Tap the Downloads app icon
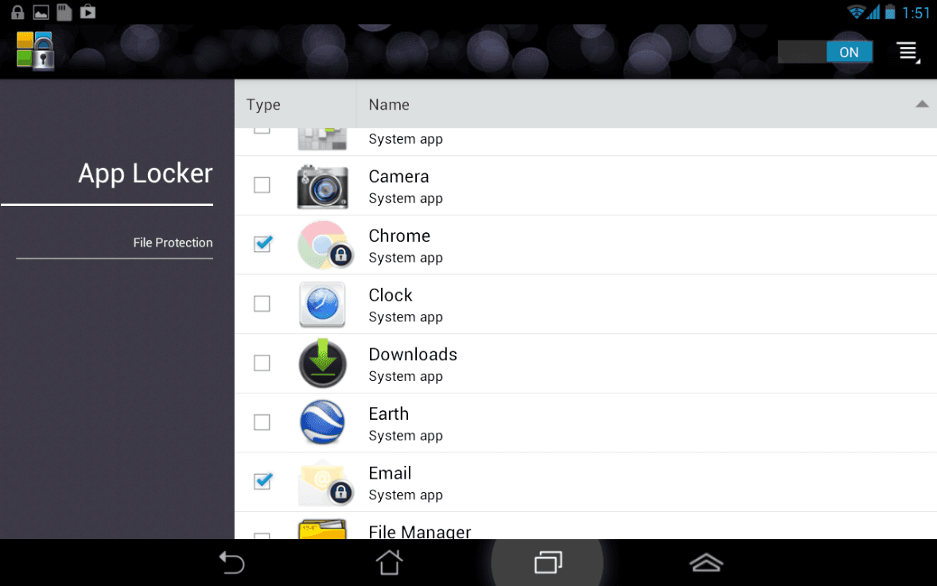Image resolution: width=937 pixels, height=586 pixels. pos(323,363)
